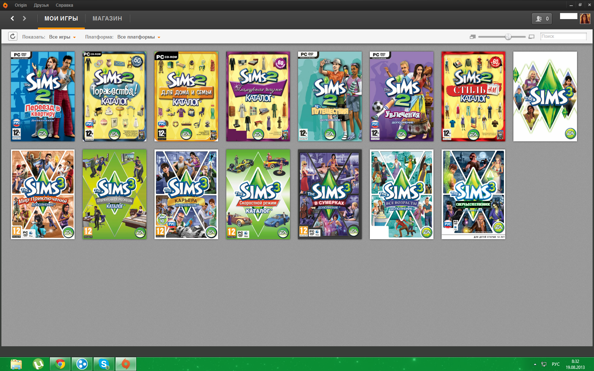The image size is (594, 371).
Task: Open the Skype taskbar icon
Action: [104, 364]
